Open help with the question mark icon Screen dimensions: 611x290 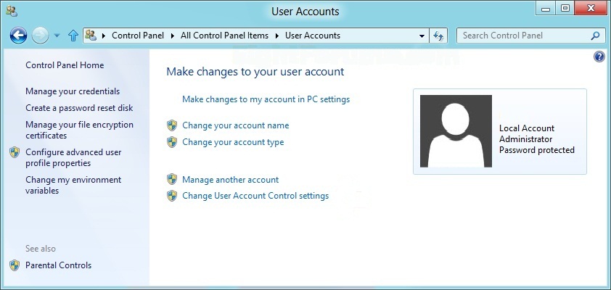[599, 57]
